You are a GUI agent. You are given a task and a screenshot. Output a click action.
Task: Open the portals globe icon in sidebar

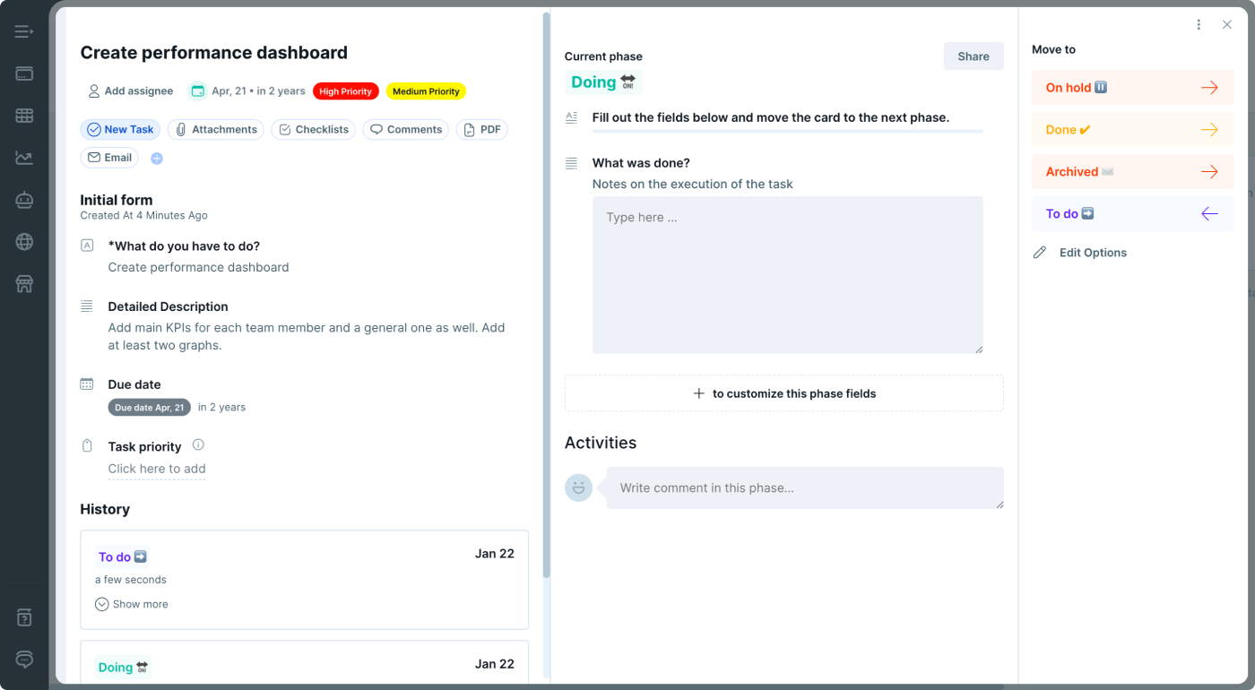pos(23,240)
